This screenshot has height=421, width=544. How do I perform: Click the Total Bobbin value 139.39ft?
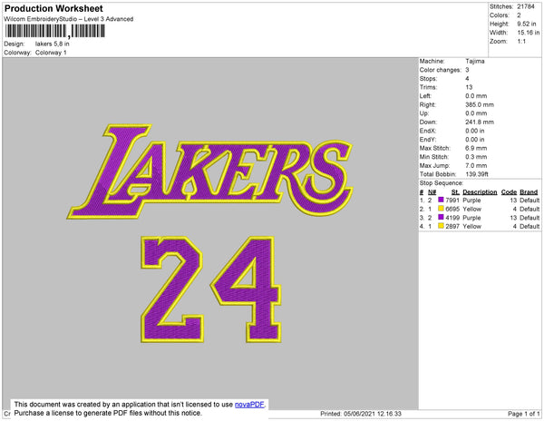coord(477,174)
